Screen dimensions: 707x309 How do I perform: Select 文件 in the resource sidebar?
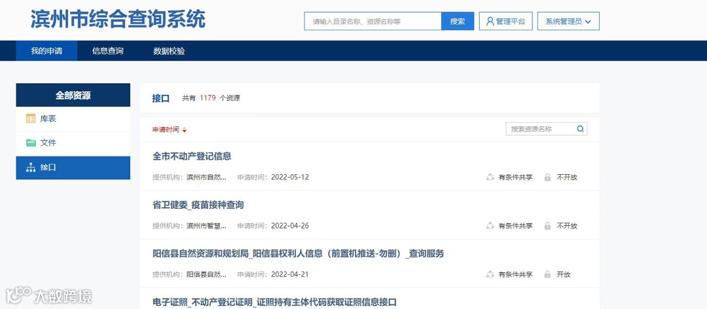coord(73,143)
